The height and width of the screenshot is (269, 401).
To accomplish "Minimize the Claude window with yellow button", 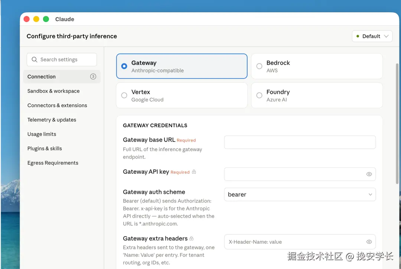I will (x=36, y=19).
